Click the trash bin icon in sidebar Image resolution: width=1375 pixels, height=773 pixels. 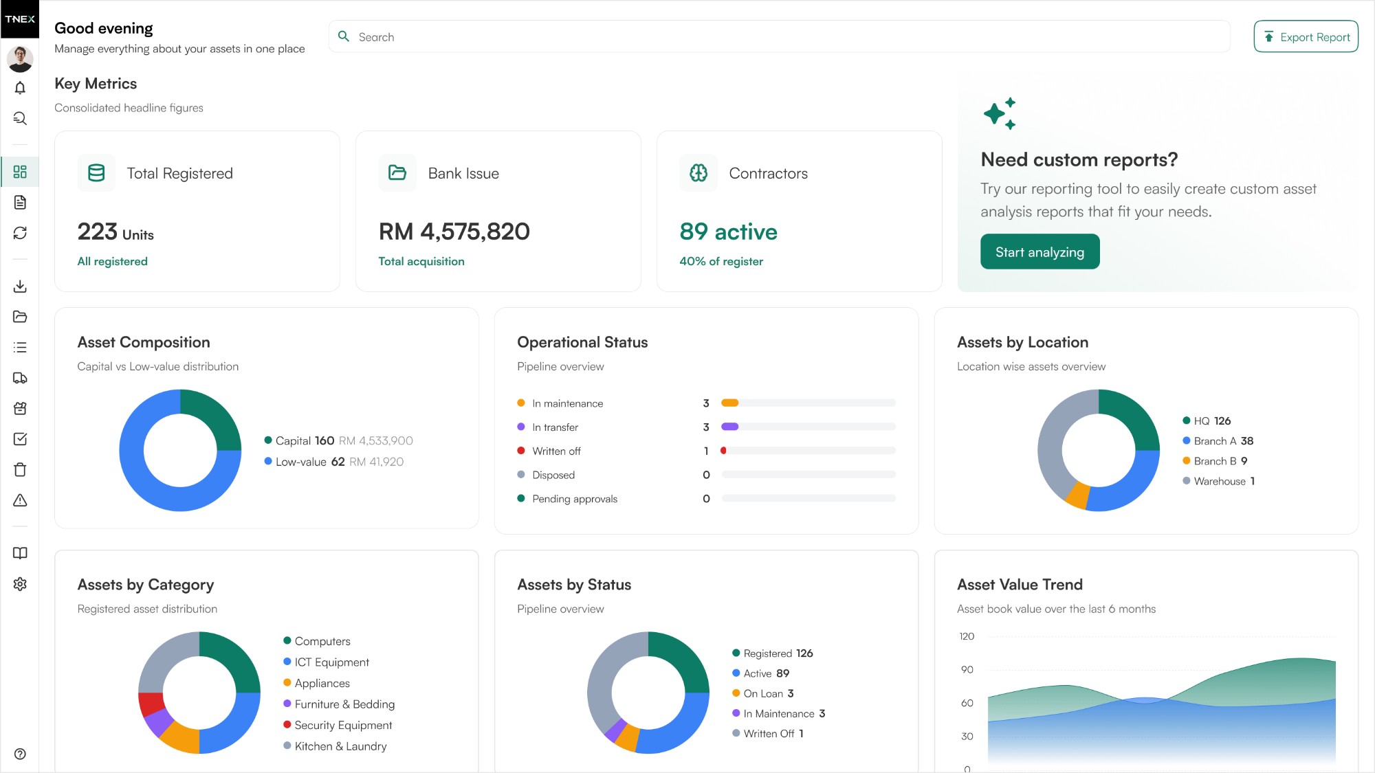click(20, 469)
